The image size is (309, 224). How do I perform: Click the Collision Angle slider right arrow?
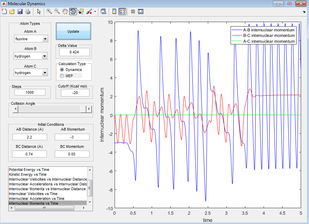[x=89, y=109]
